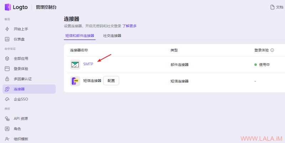Click the API 资源 icon
The height and width of the screenshot is (143, 285).
(x=7, y=119)
